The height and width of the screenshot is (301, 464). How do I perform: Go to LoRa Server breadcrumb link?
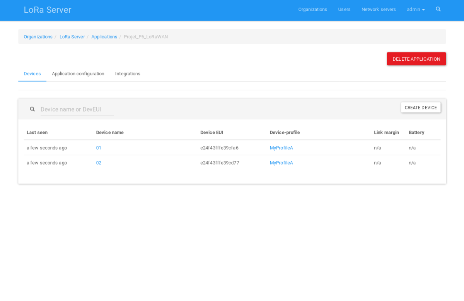(72, 37)
